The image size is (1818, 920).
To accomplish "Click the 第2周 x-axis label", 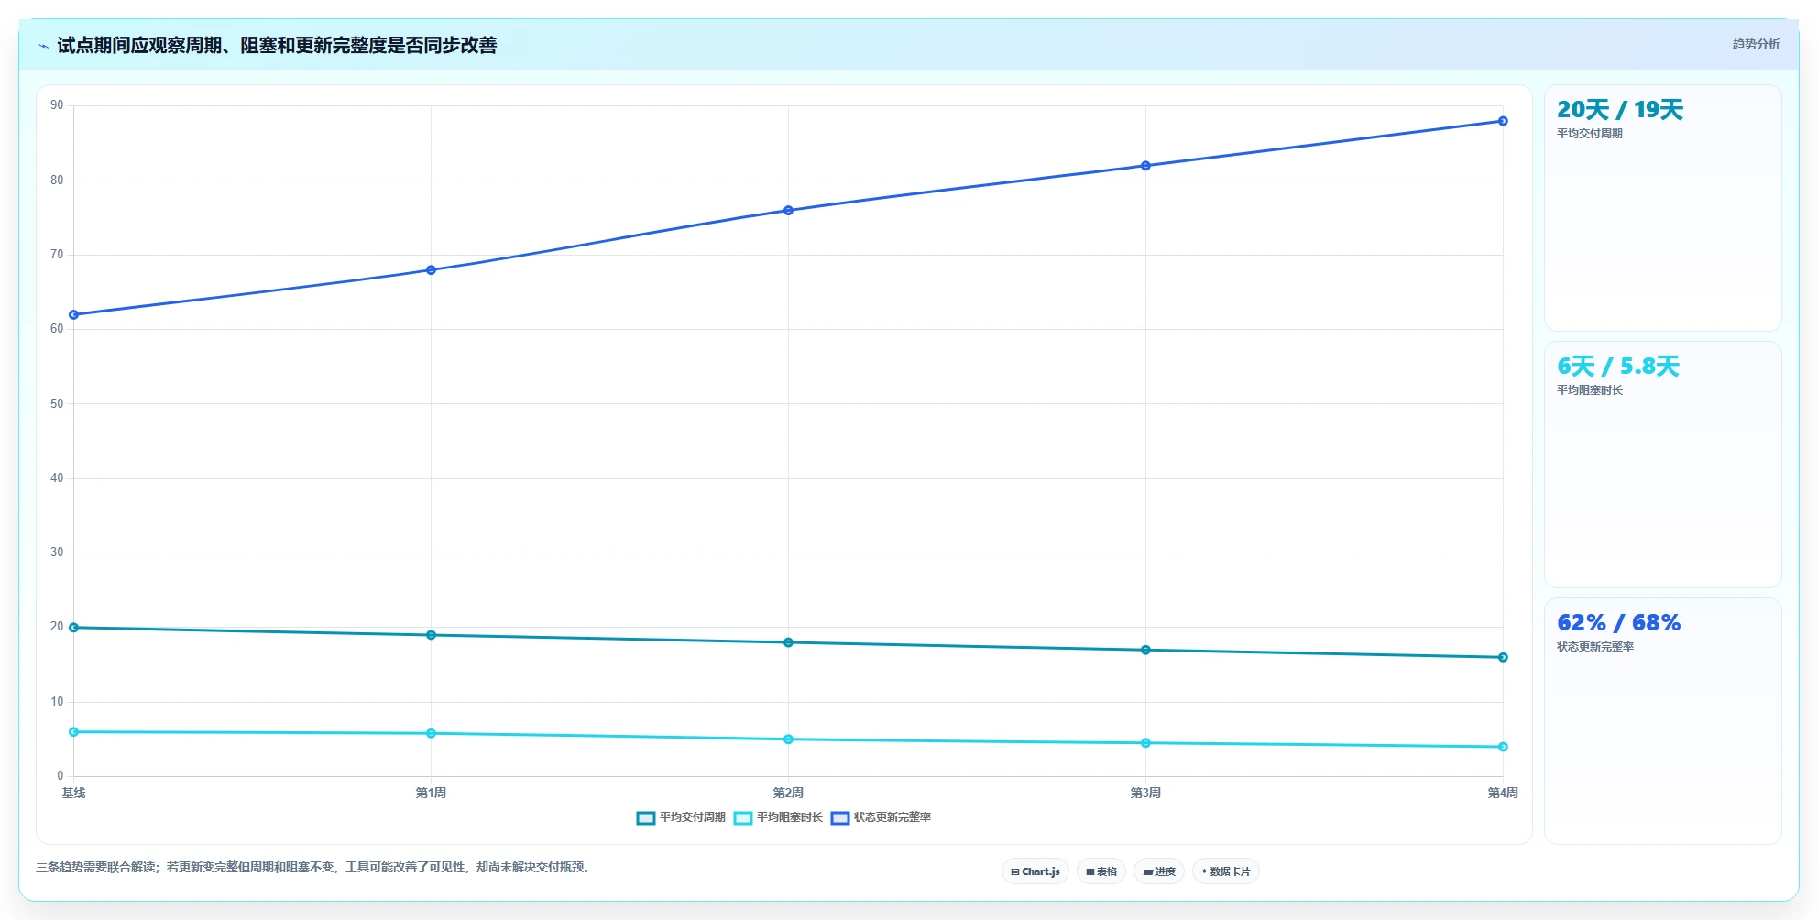I will click(x=788, y=793).
